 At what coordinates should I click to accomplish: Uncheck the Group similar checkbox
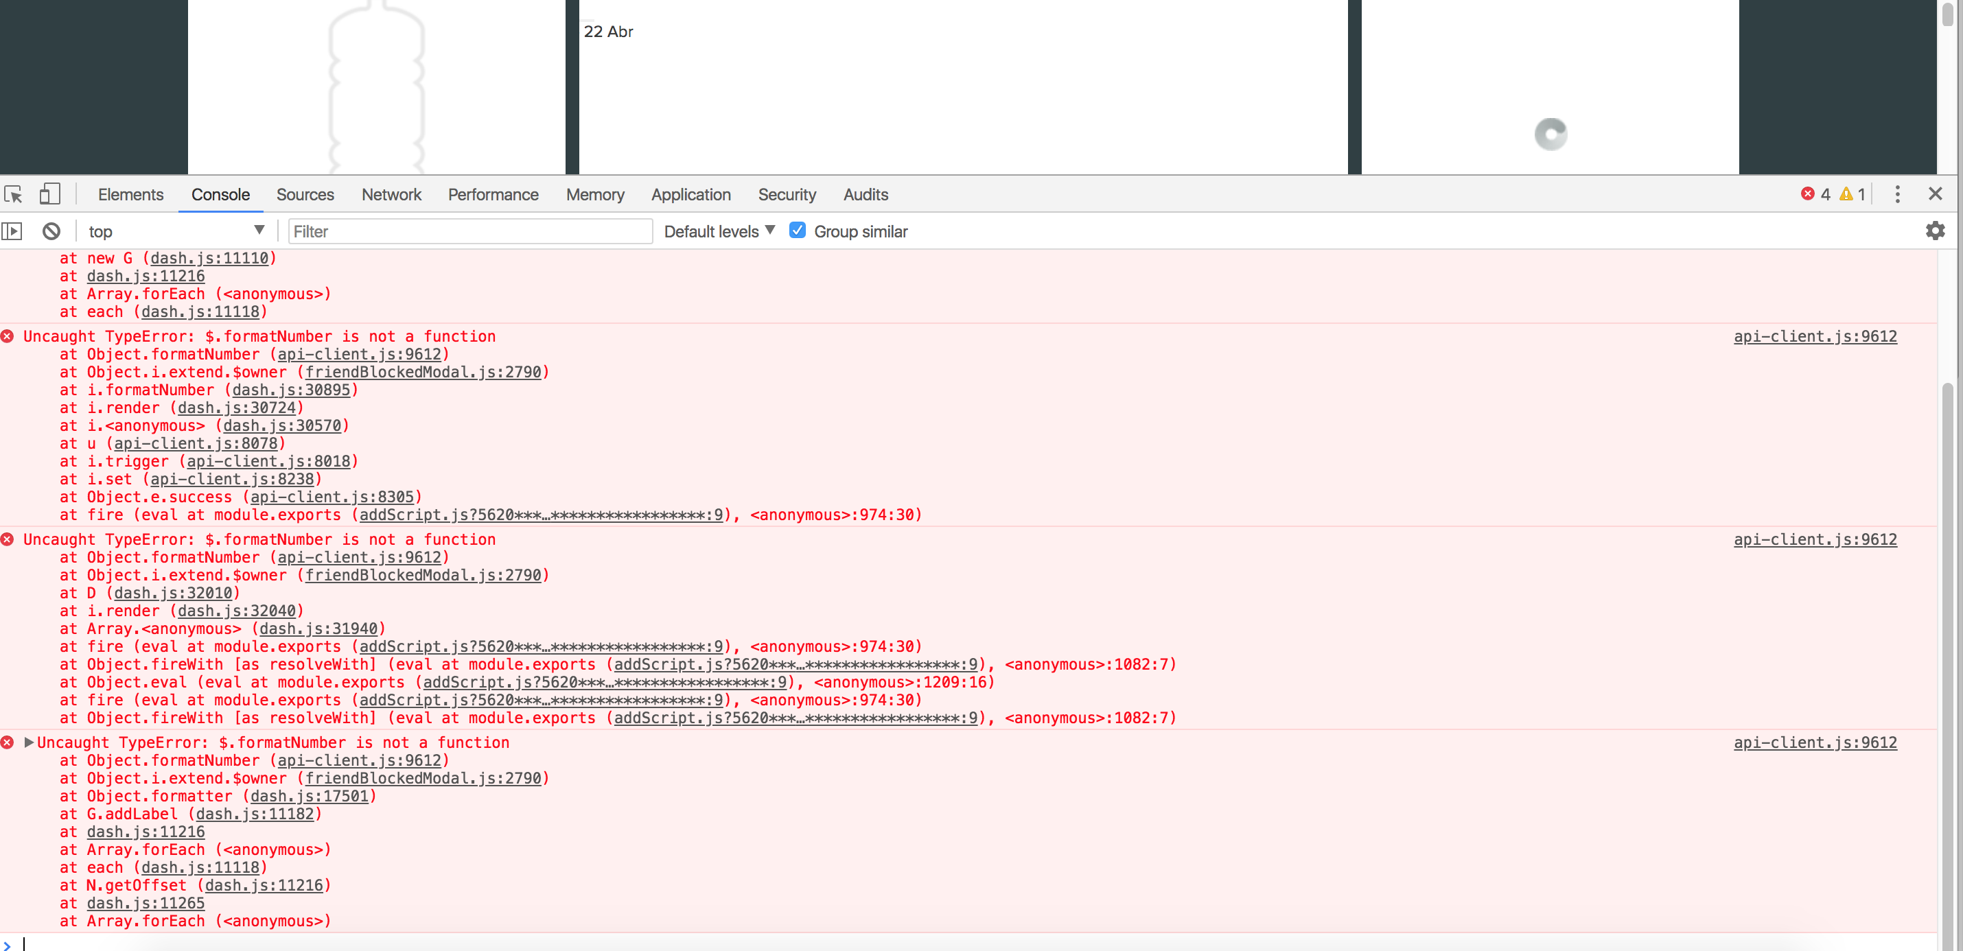point(797,230)
